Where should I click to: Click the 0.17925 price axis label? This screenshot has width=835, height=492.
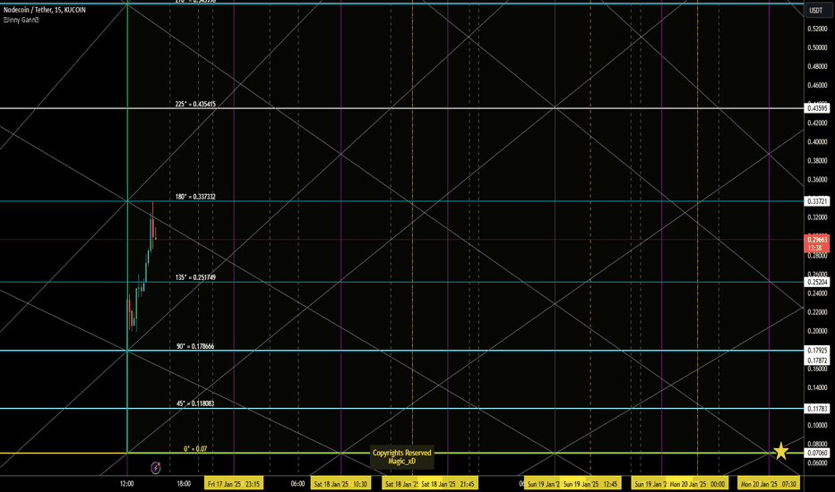pyautogui.click(x=817, y=351)
